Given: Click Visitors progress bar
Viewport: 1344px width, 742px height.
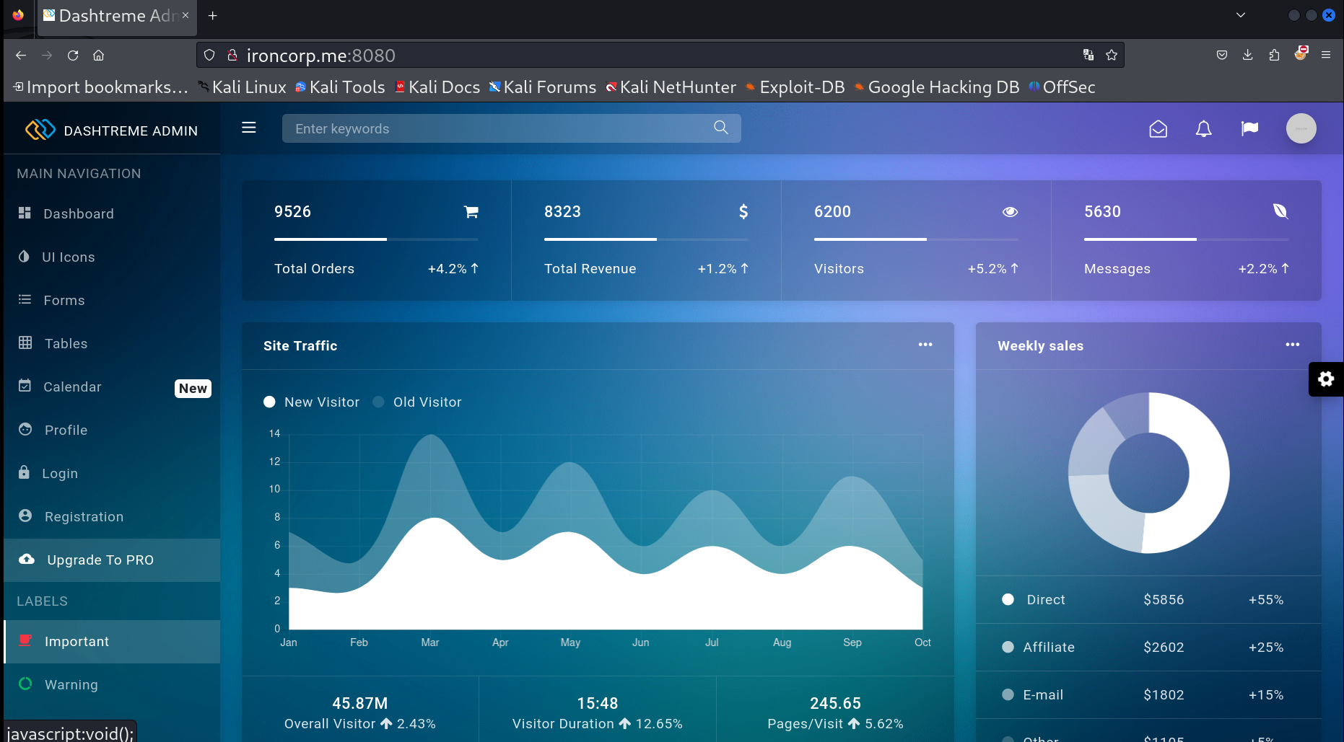Looking at the screenshot, I should click(x=916, y=239).
